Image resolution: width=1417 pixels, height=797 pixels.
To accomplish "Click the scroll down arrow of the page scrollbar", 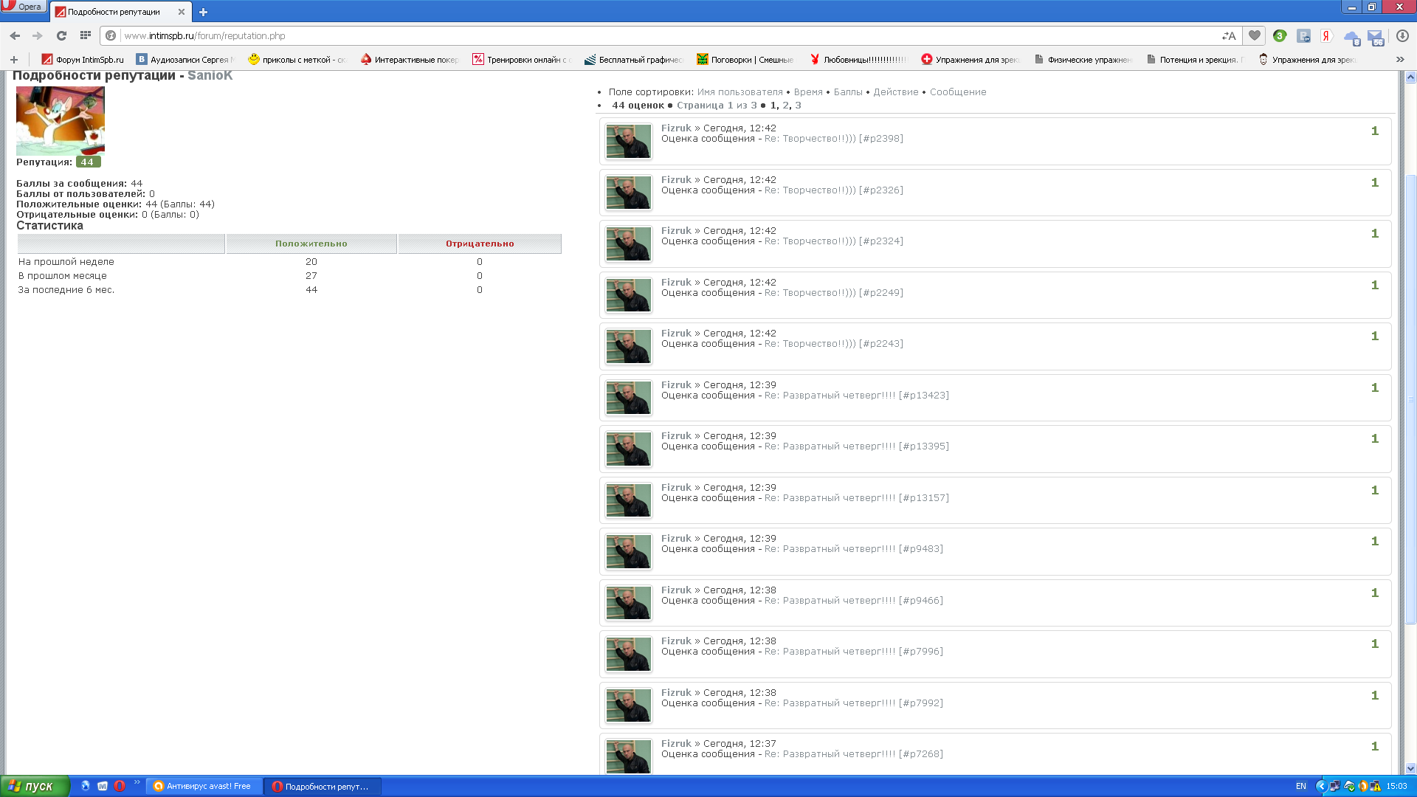I will point(1410,768).
